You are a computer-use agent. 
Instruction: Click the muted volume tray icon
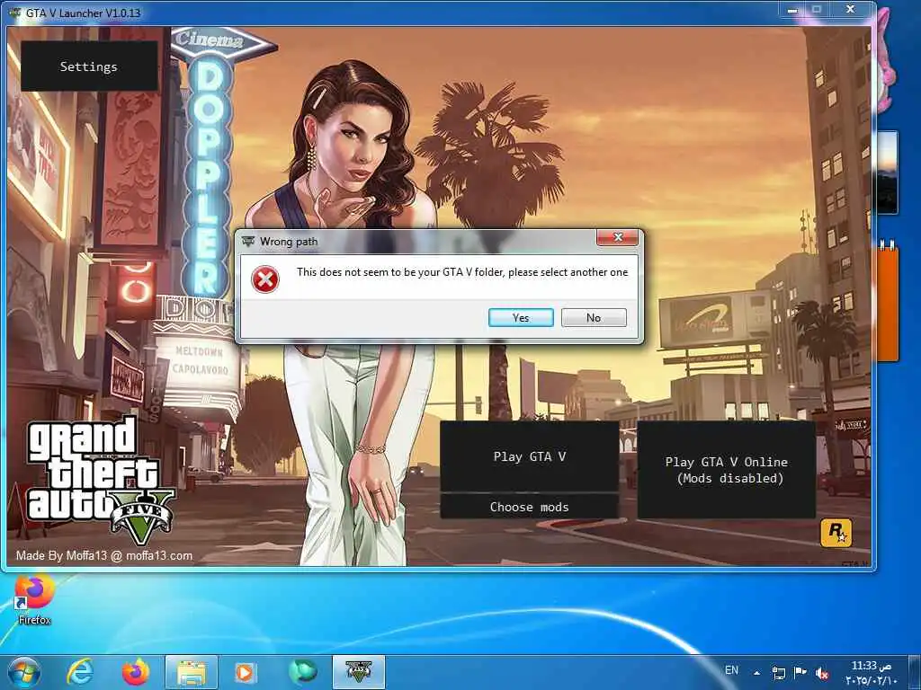[822, 674]
